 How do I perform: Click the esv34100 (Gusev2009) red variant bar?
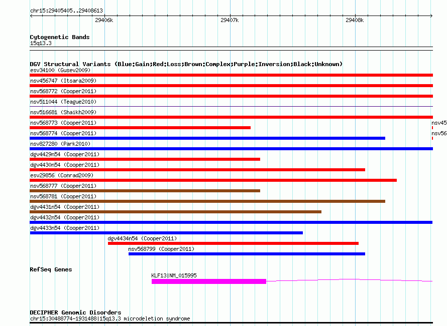coord(231,75)
